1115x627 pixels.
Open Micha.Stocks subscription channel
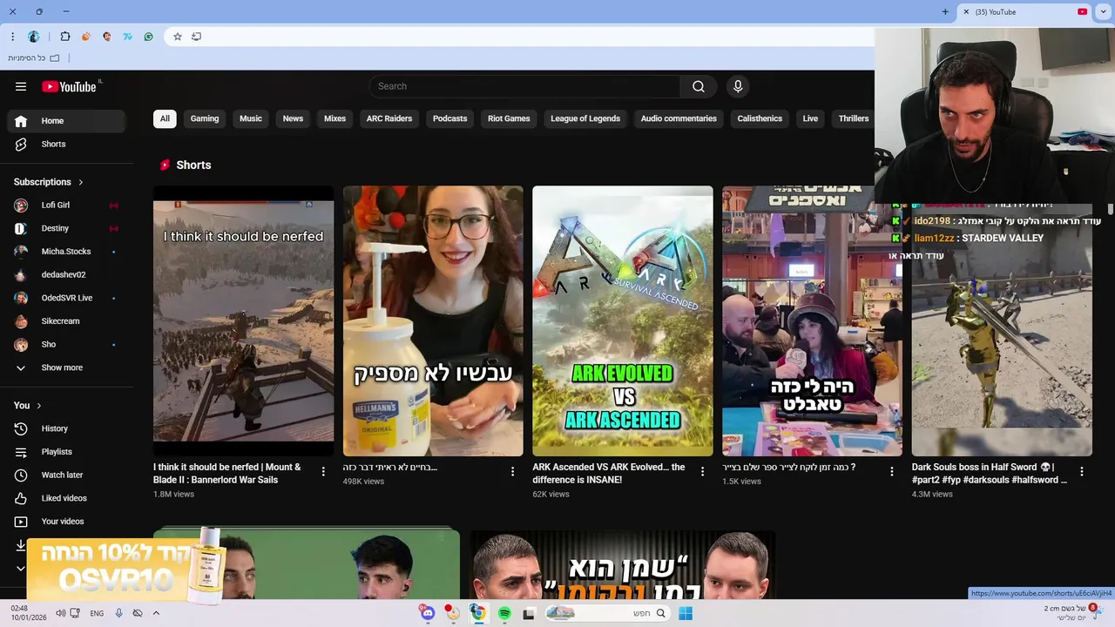point(66,252)
